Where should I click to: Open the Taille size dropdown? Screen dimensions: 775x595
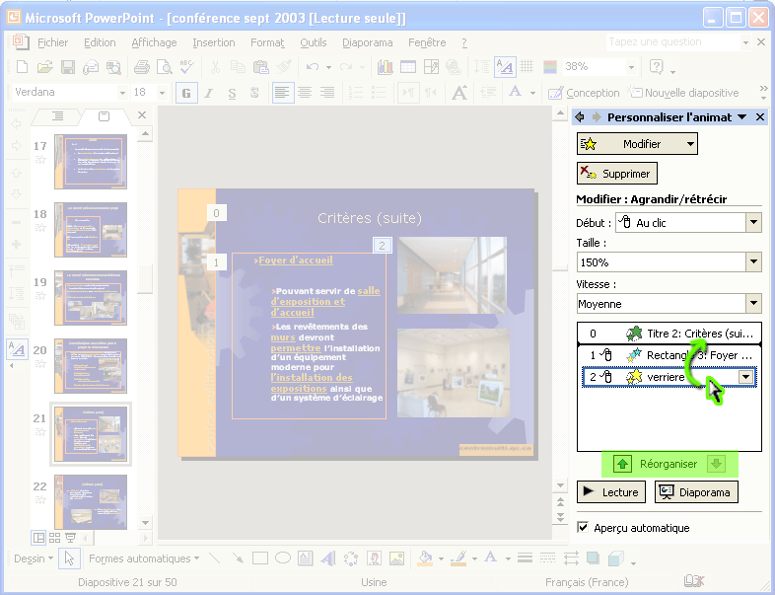[753, 262]
